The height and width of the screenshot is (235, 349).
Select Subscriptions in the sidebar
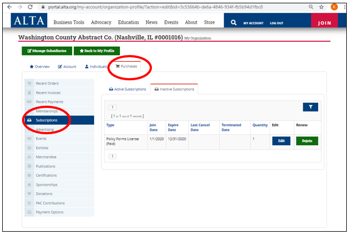(59, 120)
